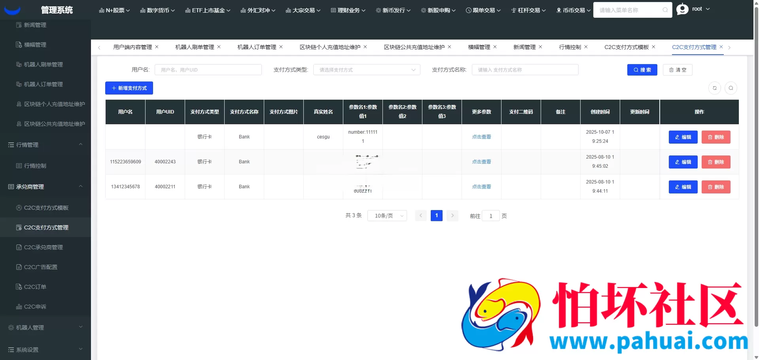The height and width of the screenshot is (360, 759).
Task: Close the C2C支付方式模板 tab
Action: [x=653, y=47]
